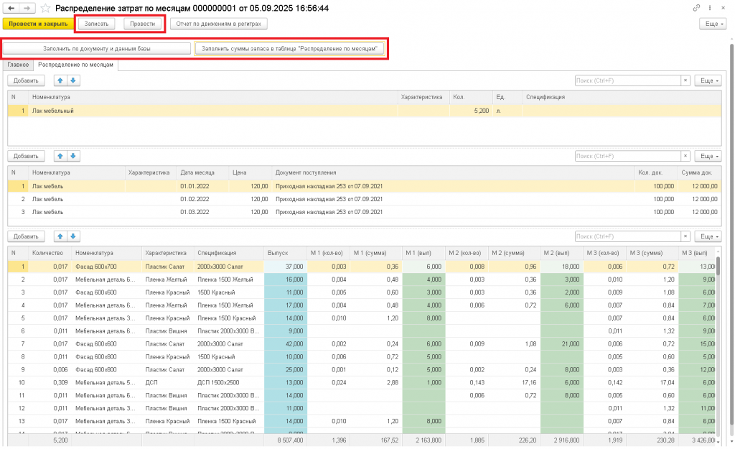Open Отчет по движениям в регитрах
Screen dimensions: 735x449
tap(218, 24)
